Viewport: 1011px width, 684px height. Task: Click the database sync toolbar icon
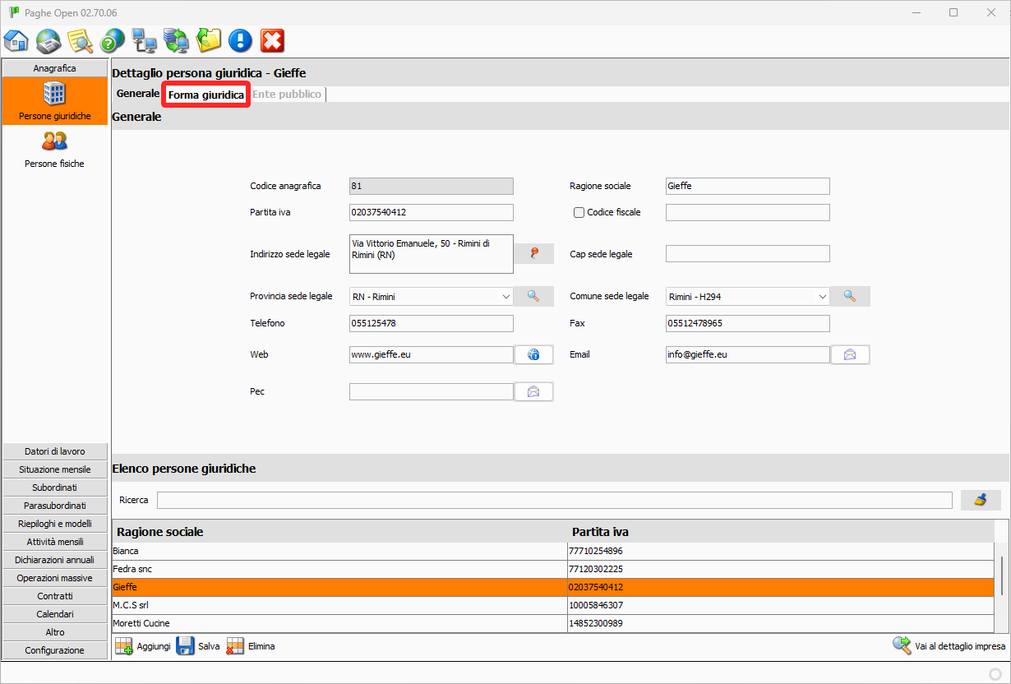[176, 40]
